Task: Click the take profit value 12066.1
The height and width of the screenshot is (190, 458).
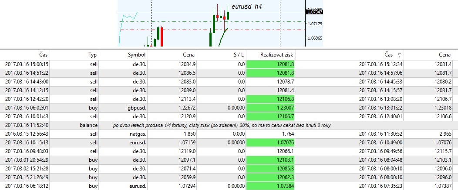Action: [285, 152]
